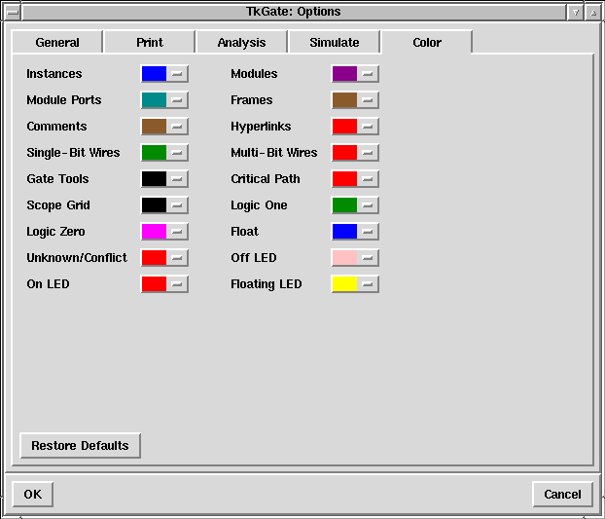
Task: Click the TkGate: Options title bar
Action: (294, 12)
